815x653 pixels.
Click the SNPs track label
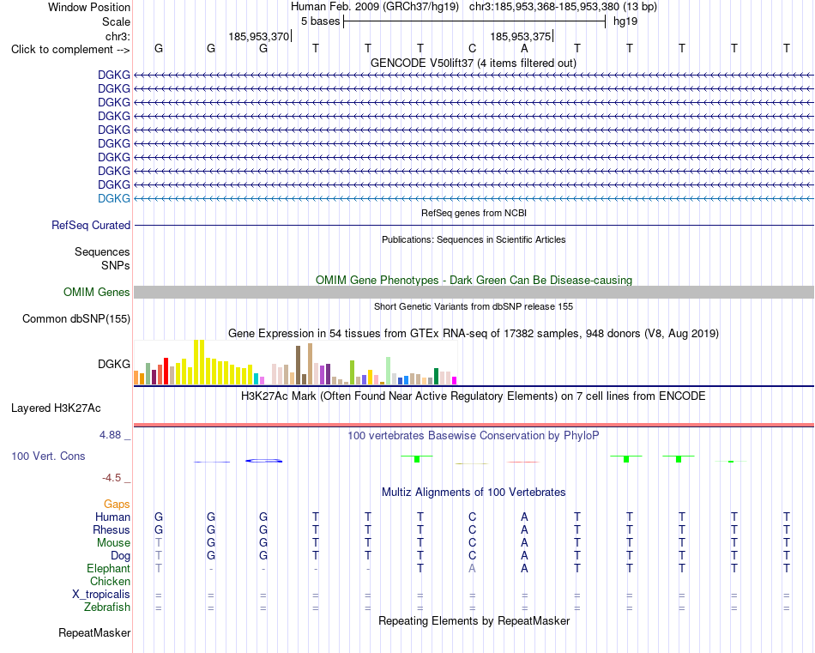(116, 265)
